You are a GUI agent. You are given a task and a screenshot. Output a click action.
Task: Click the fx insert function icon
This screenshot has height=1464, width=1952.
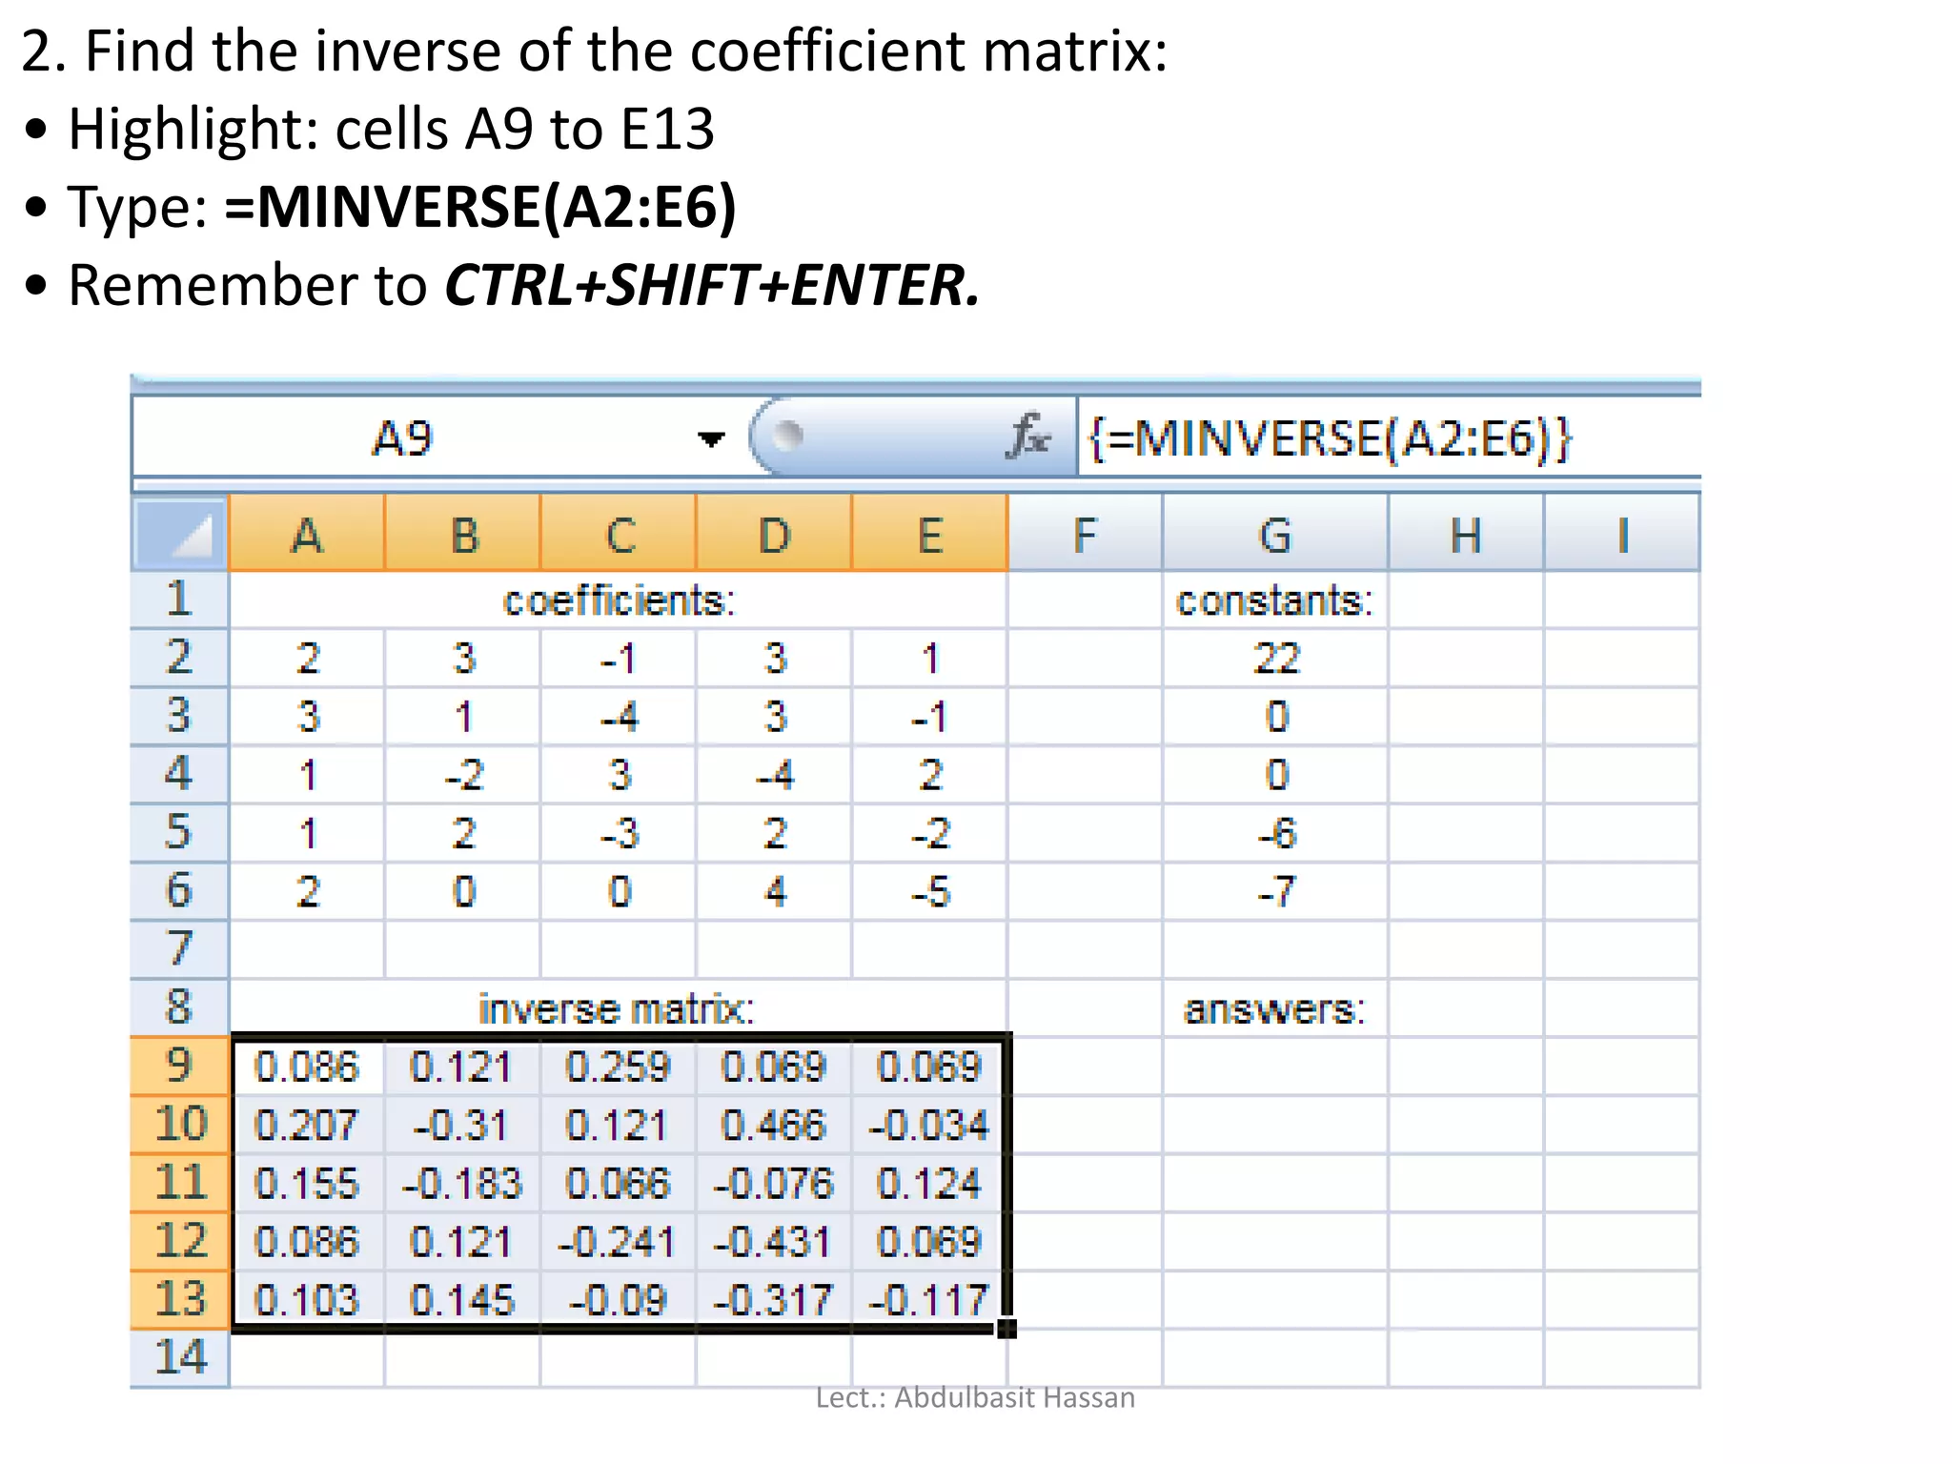[x=1029, y=437]
